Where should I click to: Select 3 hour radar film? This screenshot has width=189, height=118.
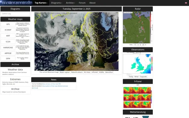(138, 45)
